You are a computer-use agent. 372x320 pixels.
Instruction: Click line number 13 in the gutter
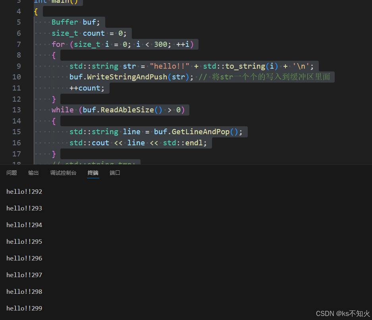pyautogui.click(x=17, y=110)
